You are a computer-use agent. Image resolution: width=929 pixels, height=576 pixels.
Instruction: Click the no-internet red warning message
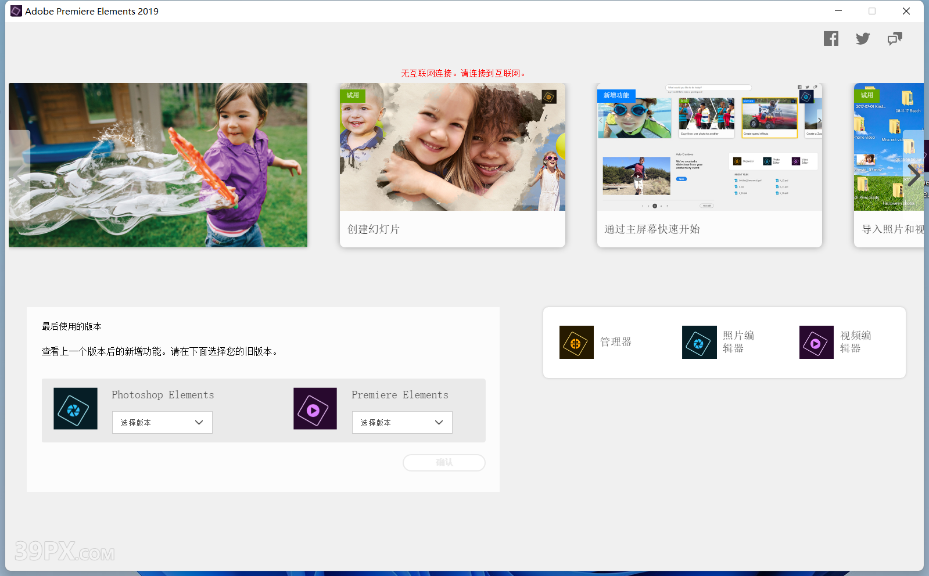[464, 74]
